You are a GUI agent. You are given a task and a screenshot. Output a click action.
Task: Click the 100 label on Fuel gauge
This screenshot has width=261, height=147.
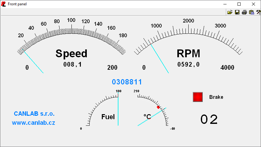(118, 91)
